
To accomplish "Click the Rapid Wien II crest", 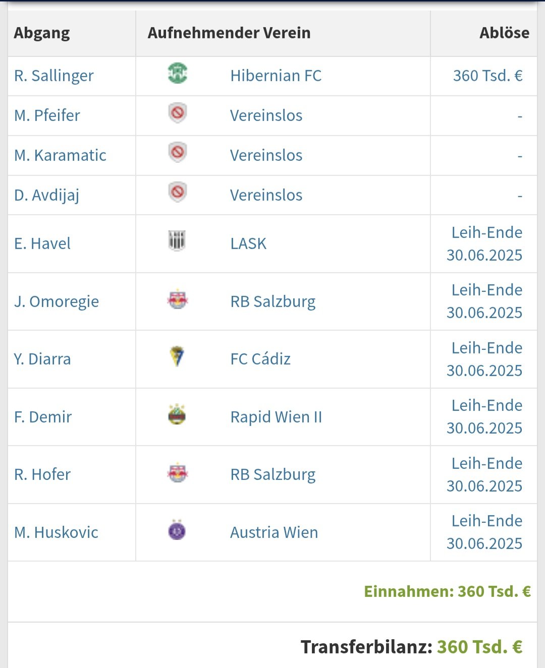I will point(177,415).
